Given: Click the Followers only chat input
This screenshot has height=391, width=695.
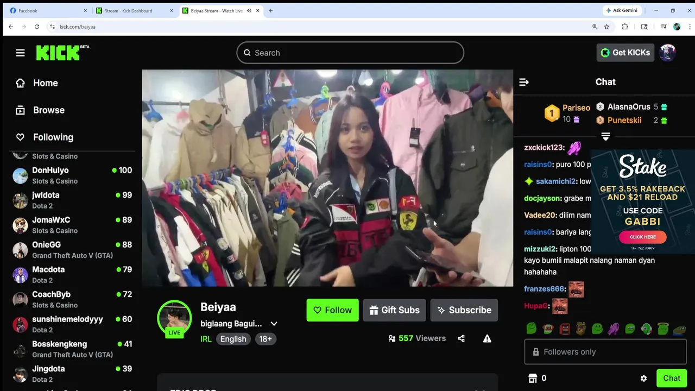Looking at the screenshot, I should [605, 352].
